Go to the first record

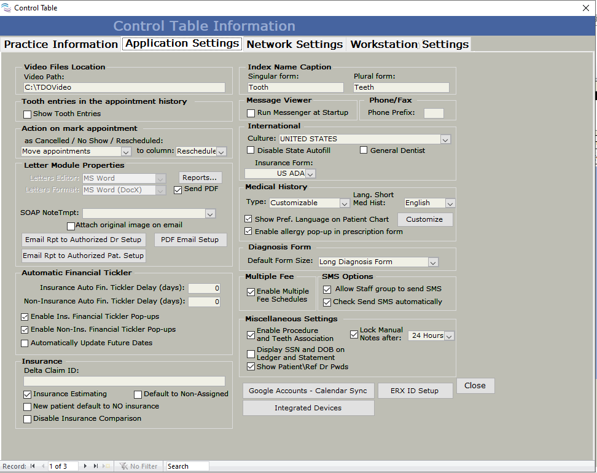point(33,466)
